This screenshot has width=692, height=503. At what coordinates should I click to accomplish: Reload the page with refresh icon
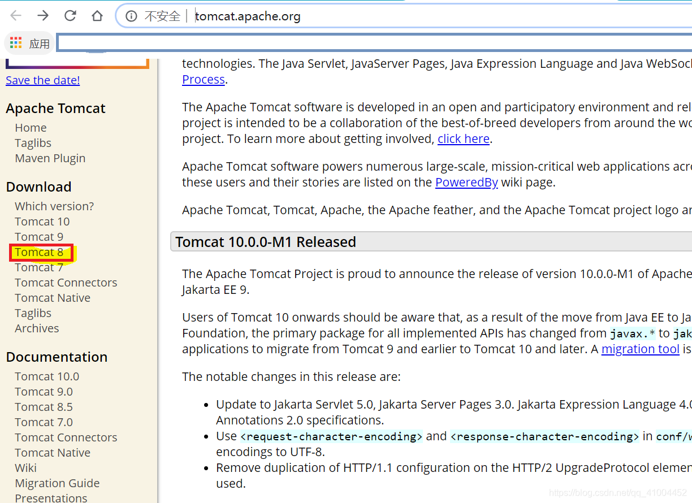point(70,16)
